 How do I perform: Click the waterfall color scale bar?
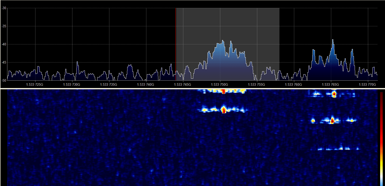(381, 139)
